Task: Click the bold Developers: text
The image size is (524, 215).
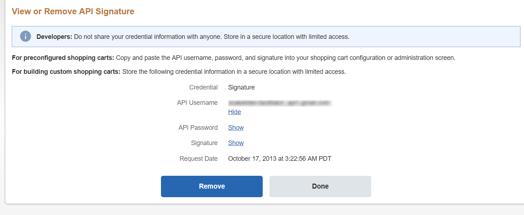Action: click(54, 36)
